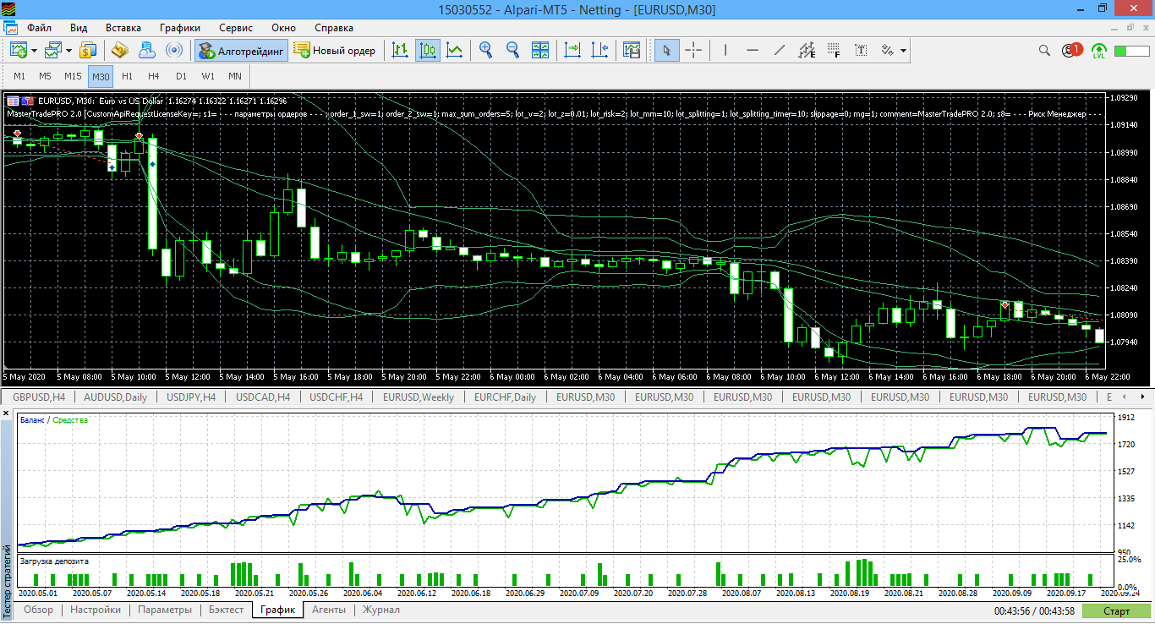The image size is (1155, 624).
Task: Switch to the Журнал tab
Action: [380, 610]
